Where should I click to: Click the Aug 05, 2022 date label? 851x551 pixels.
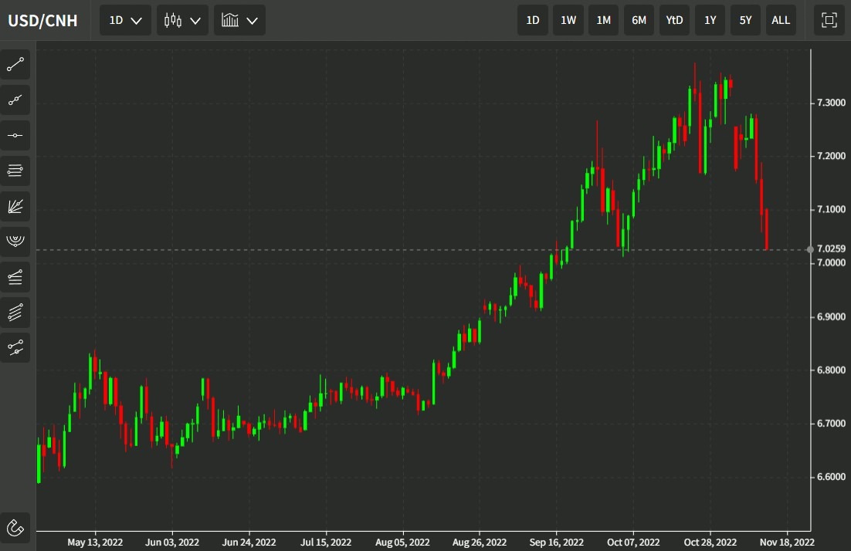click(402, 543)
